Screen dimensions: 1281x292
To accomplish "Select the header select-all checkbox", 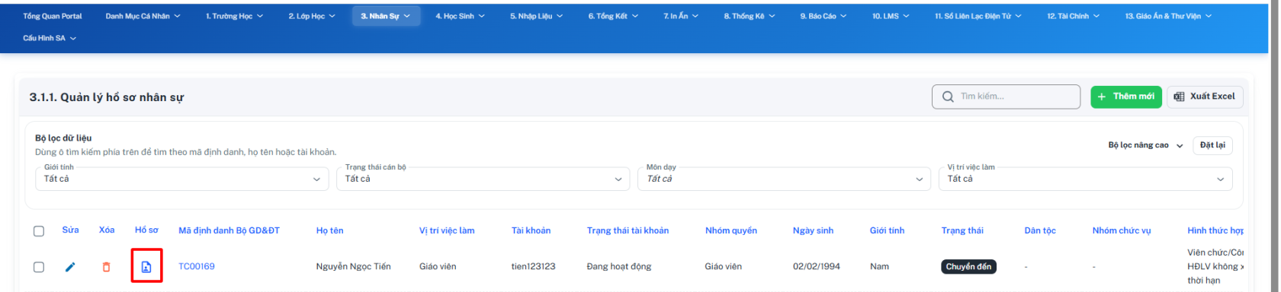I will tap(39, 231).
